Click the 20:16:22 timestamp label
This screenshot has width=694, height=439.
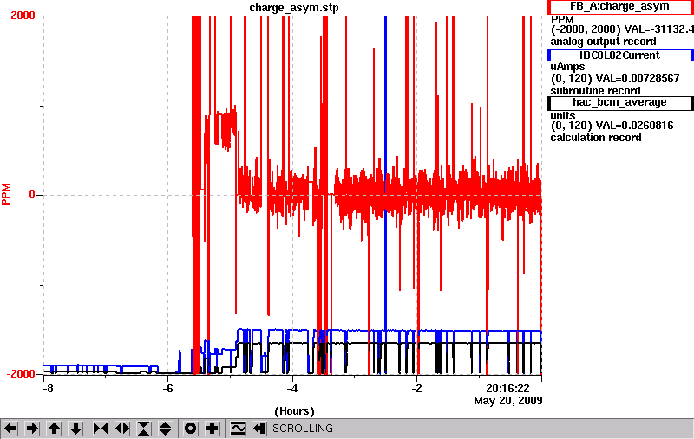point(507,389)
